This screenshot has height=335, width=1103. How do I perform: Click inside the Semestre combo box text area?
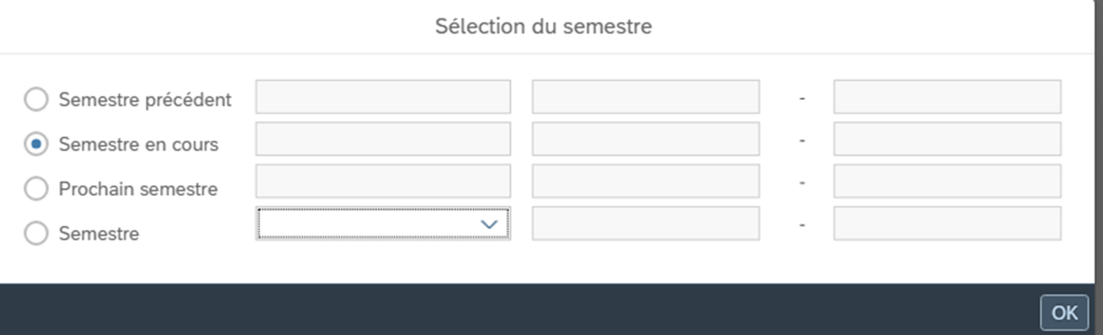coord(368,224)
